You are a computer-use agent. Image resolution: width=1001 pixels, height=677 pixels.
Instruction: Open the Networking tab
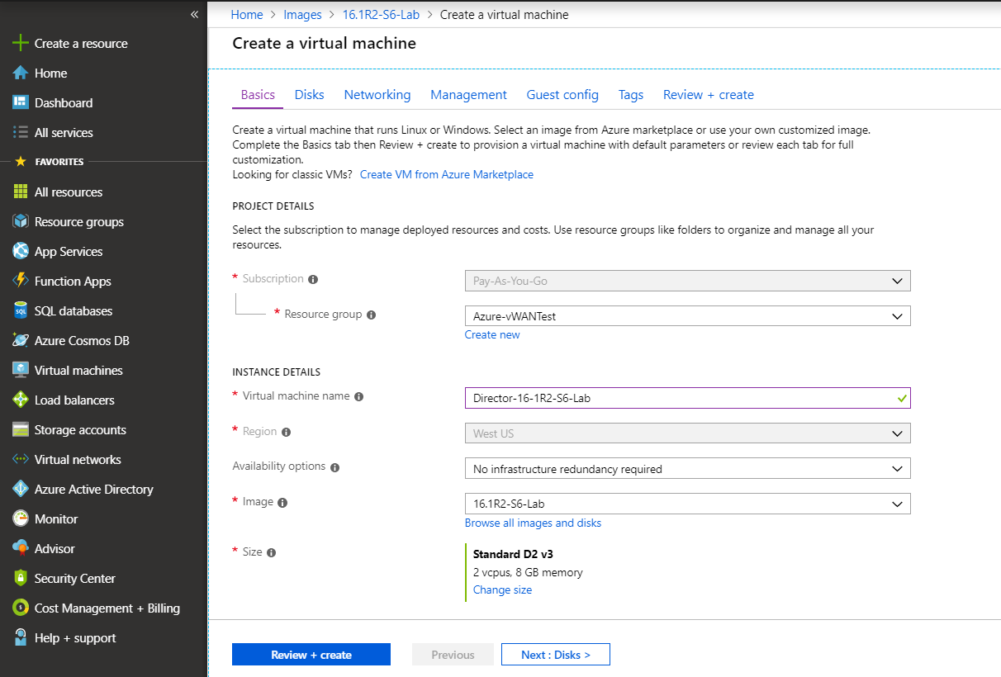point(377,94)
